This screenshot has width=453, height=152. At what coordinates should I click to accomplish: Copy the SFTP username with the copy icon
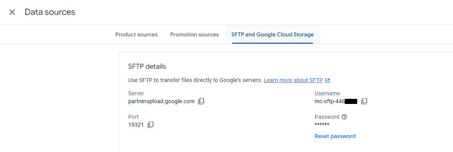point(364,101)
